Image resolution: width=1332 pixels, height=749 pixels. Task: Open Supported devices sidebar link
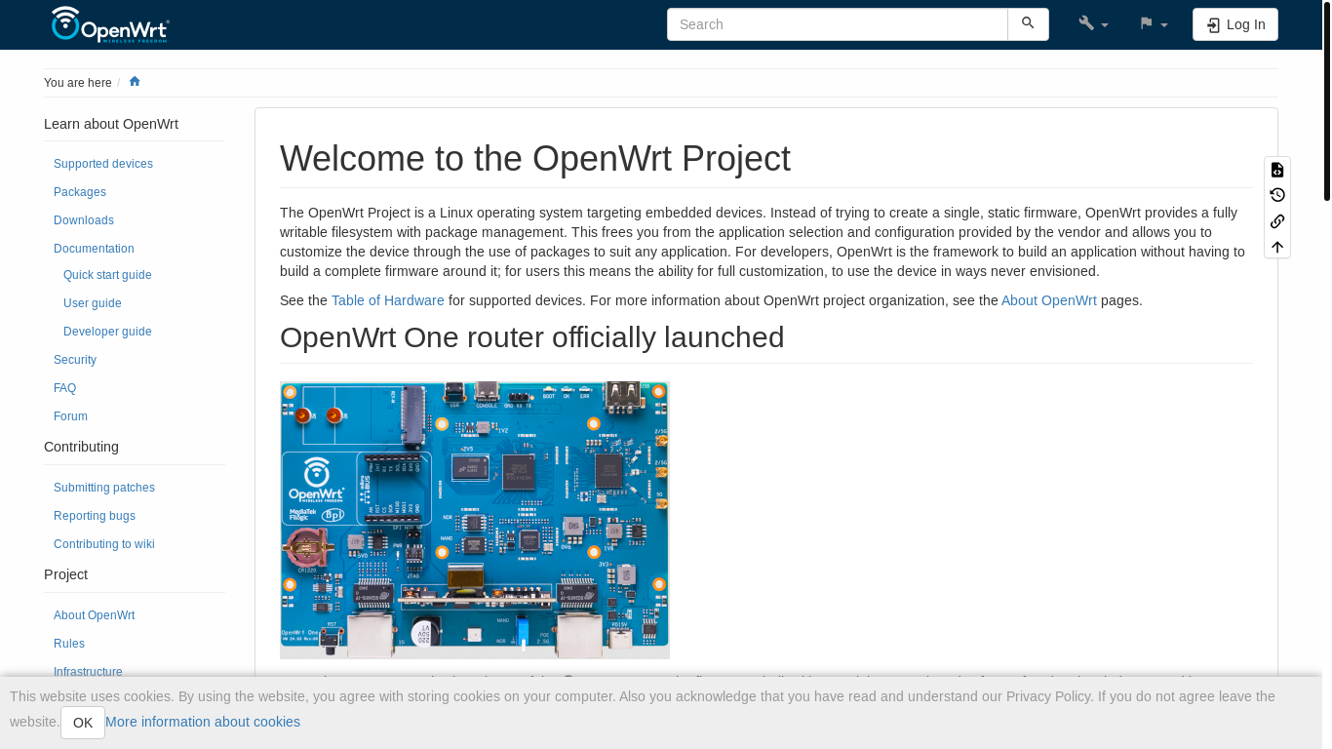103,164
